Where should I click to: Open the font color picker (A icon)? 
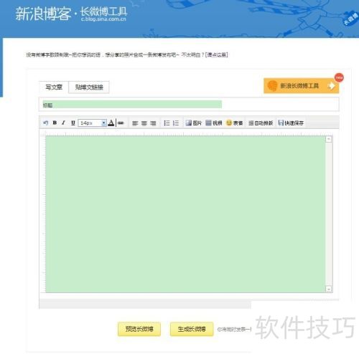point(111,123)
